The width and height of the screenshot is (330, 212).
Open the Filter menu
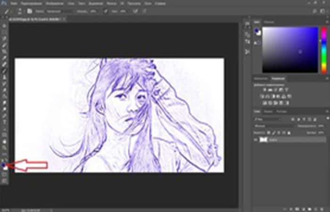click(111, 4)
